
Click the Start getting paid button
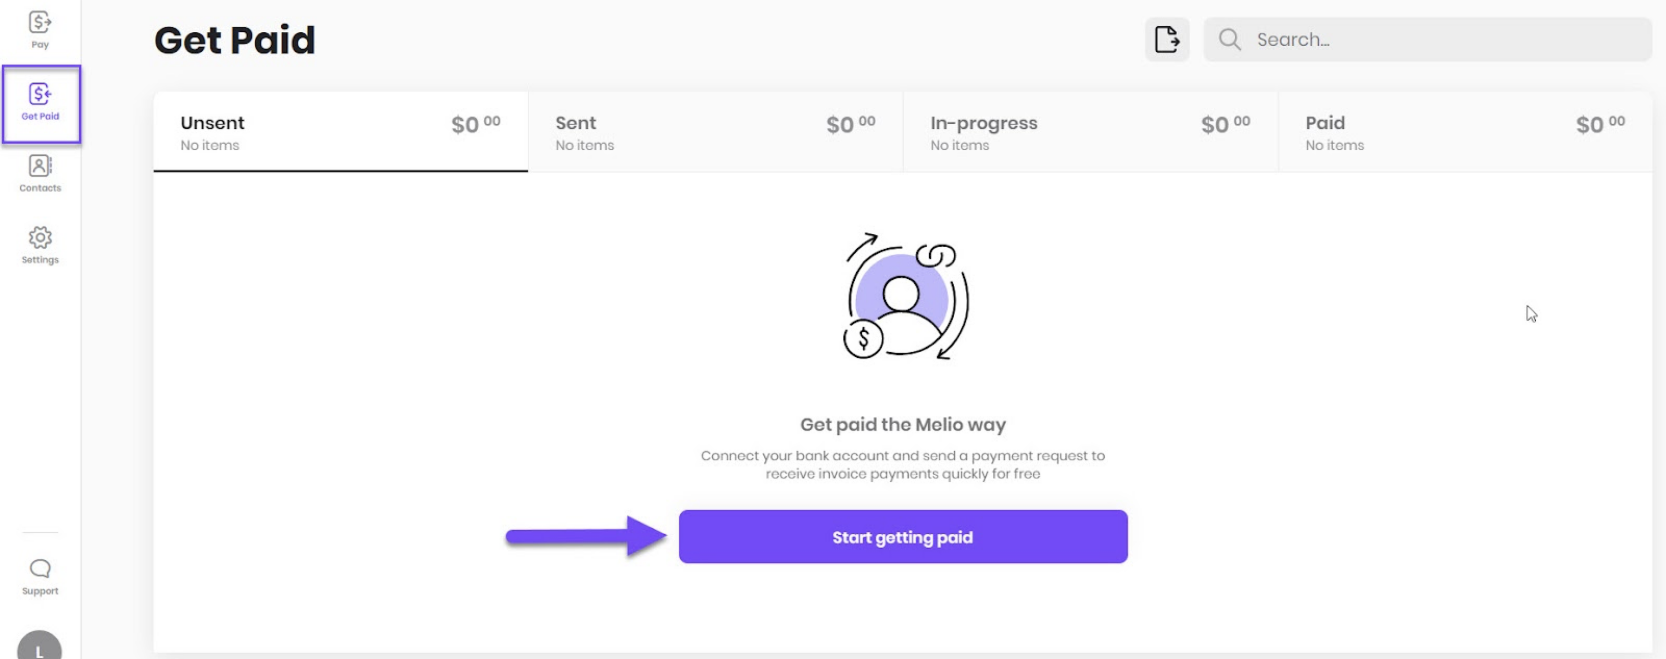point(903,537)
